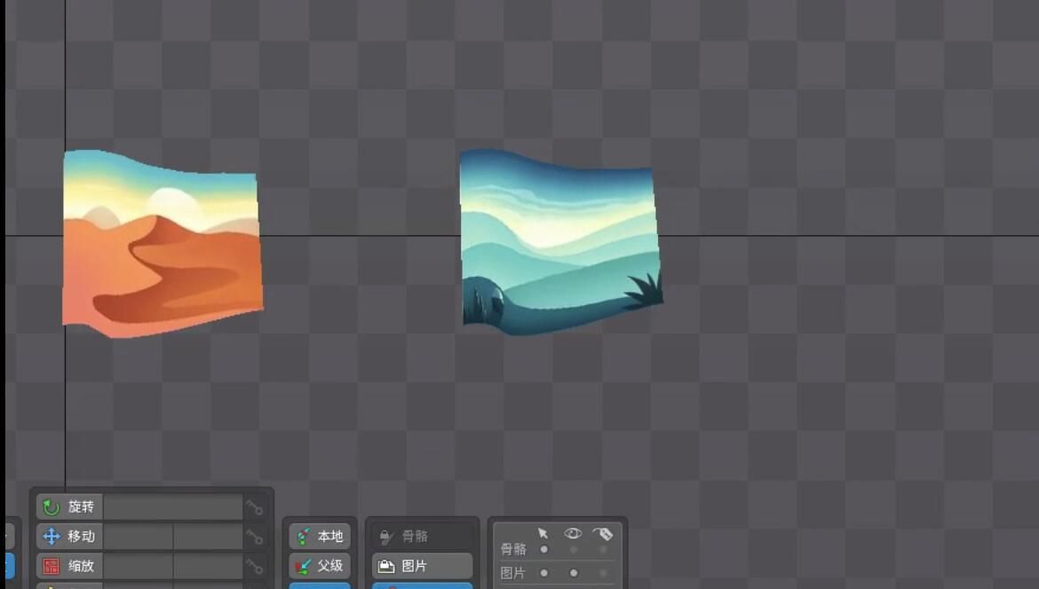Key the scale in the 缩放 row
1039x589 pixels.
[x=255, y=567]
